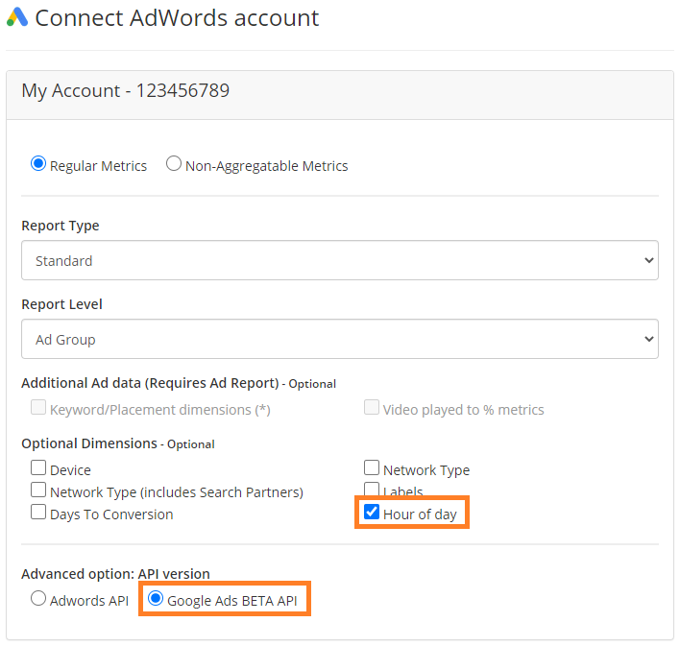Click the Report Level label
This screenshot has width=680, height=646.
[x=62, y=304]
